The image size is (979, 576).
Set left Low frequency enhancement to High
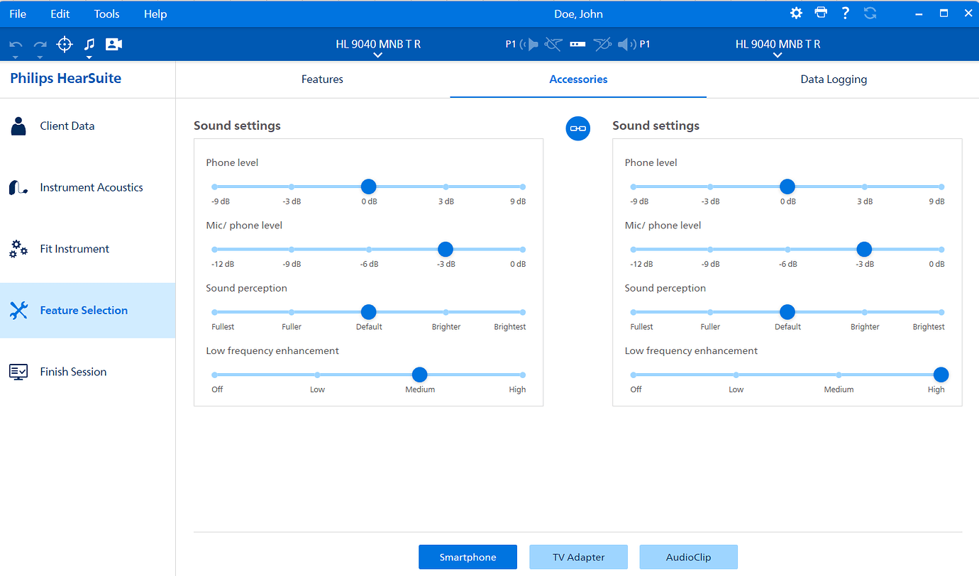[x=523, y=375]
